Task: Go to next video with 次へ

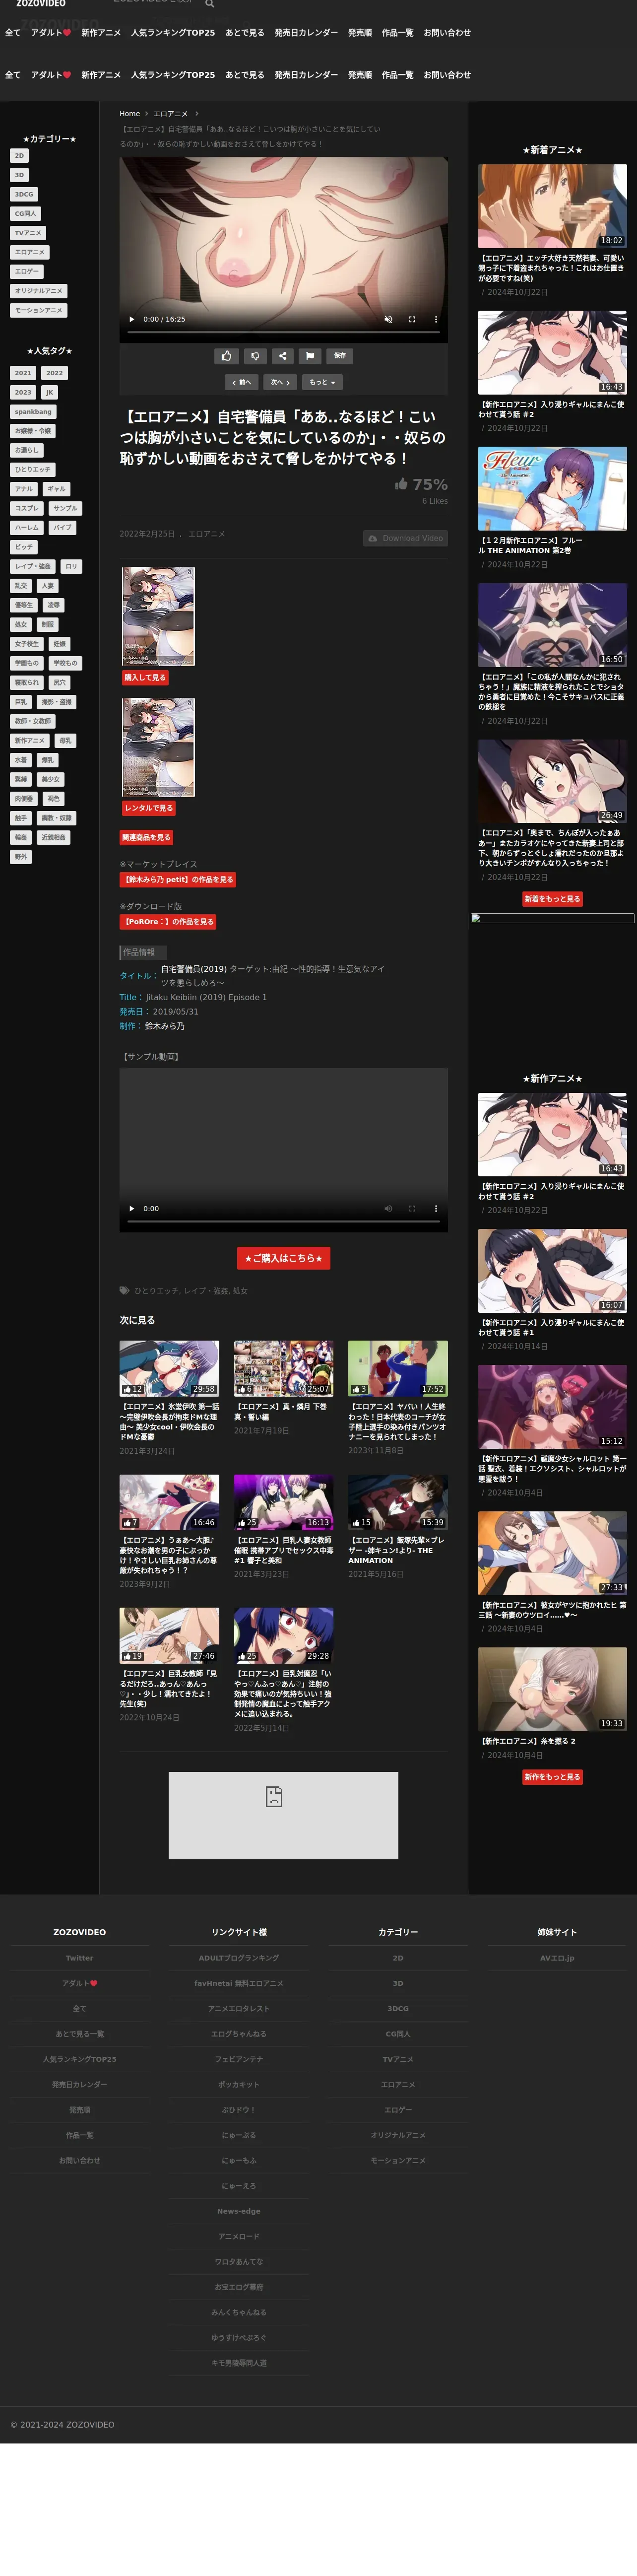Action: click(280, 382)
